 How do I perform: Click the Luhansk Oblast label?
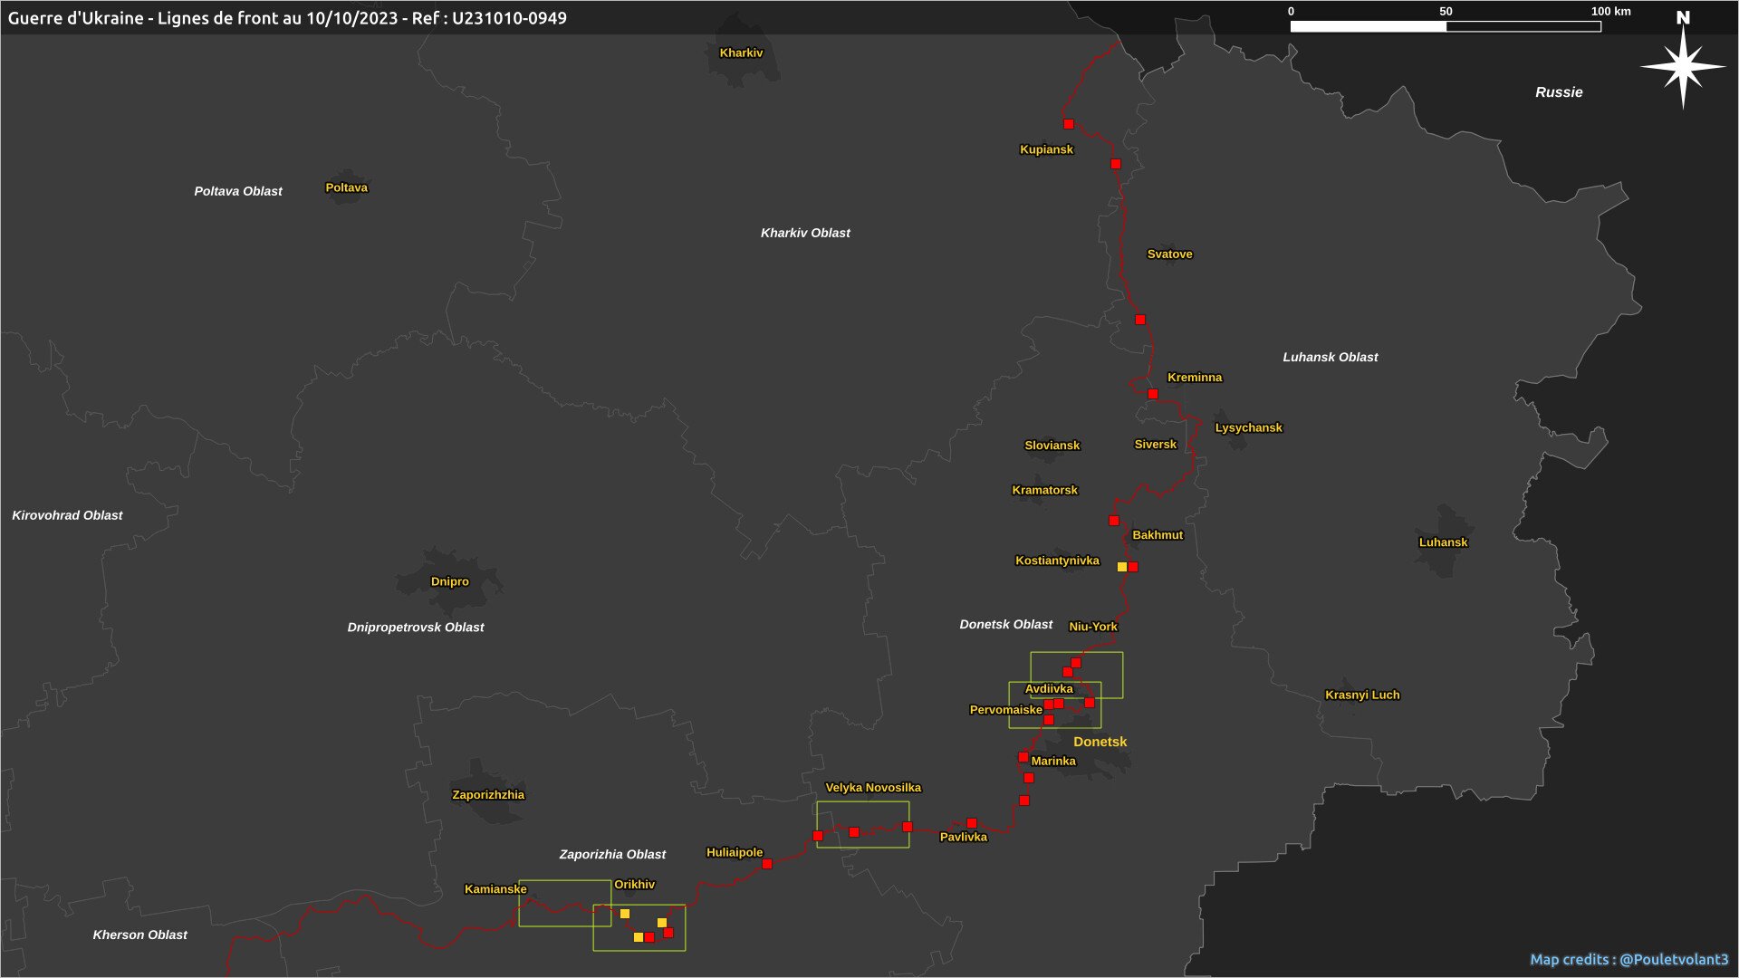[1331, 358]
